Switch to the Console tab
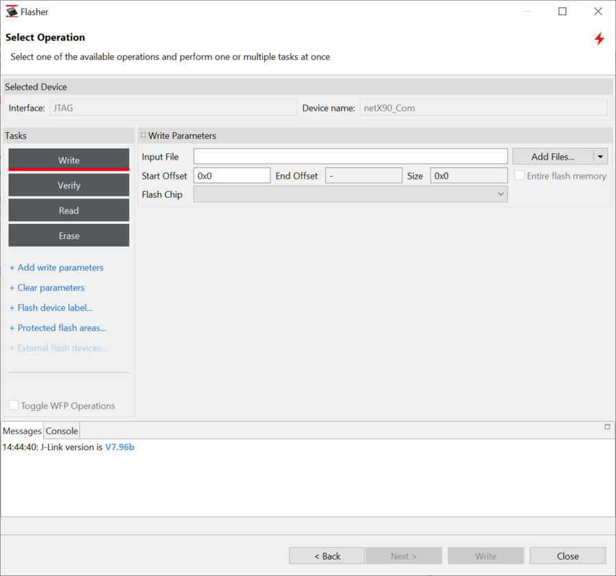The height and width of the screenshot is (576, 616). click(61, 431)
